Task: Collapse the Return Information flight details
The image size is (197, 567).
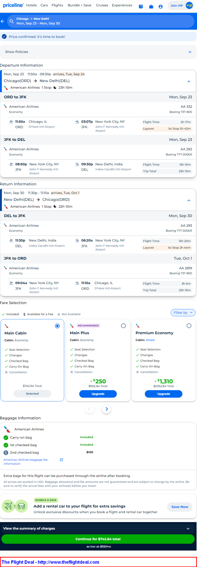Action: click(x=189, y=200)
